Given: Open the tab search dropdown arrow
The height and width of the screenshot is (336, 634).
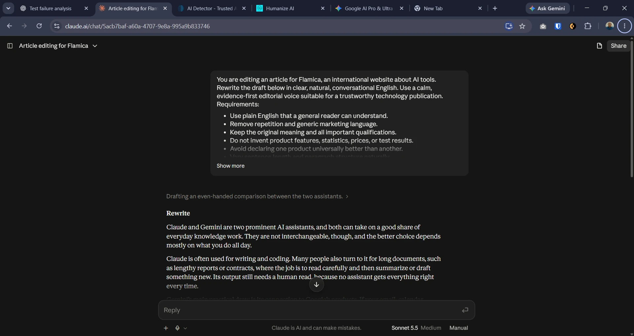Looking at the screenshot, I should tap(8, 8).
